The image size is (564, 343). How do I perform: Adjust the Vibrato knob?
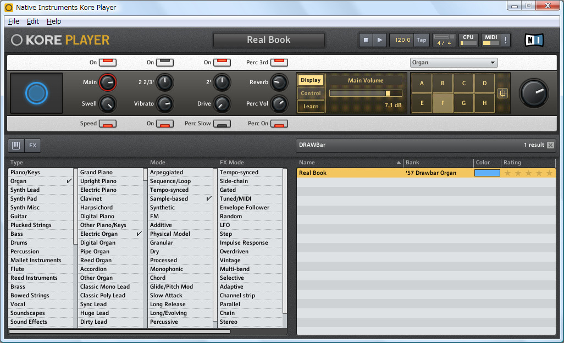click(165, 104)
